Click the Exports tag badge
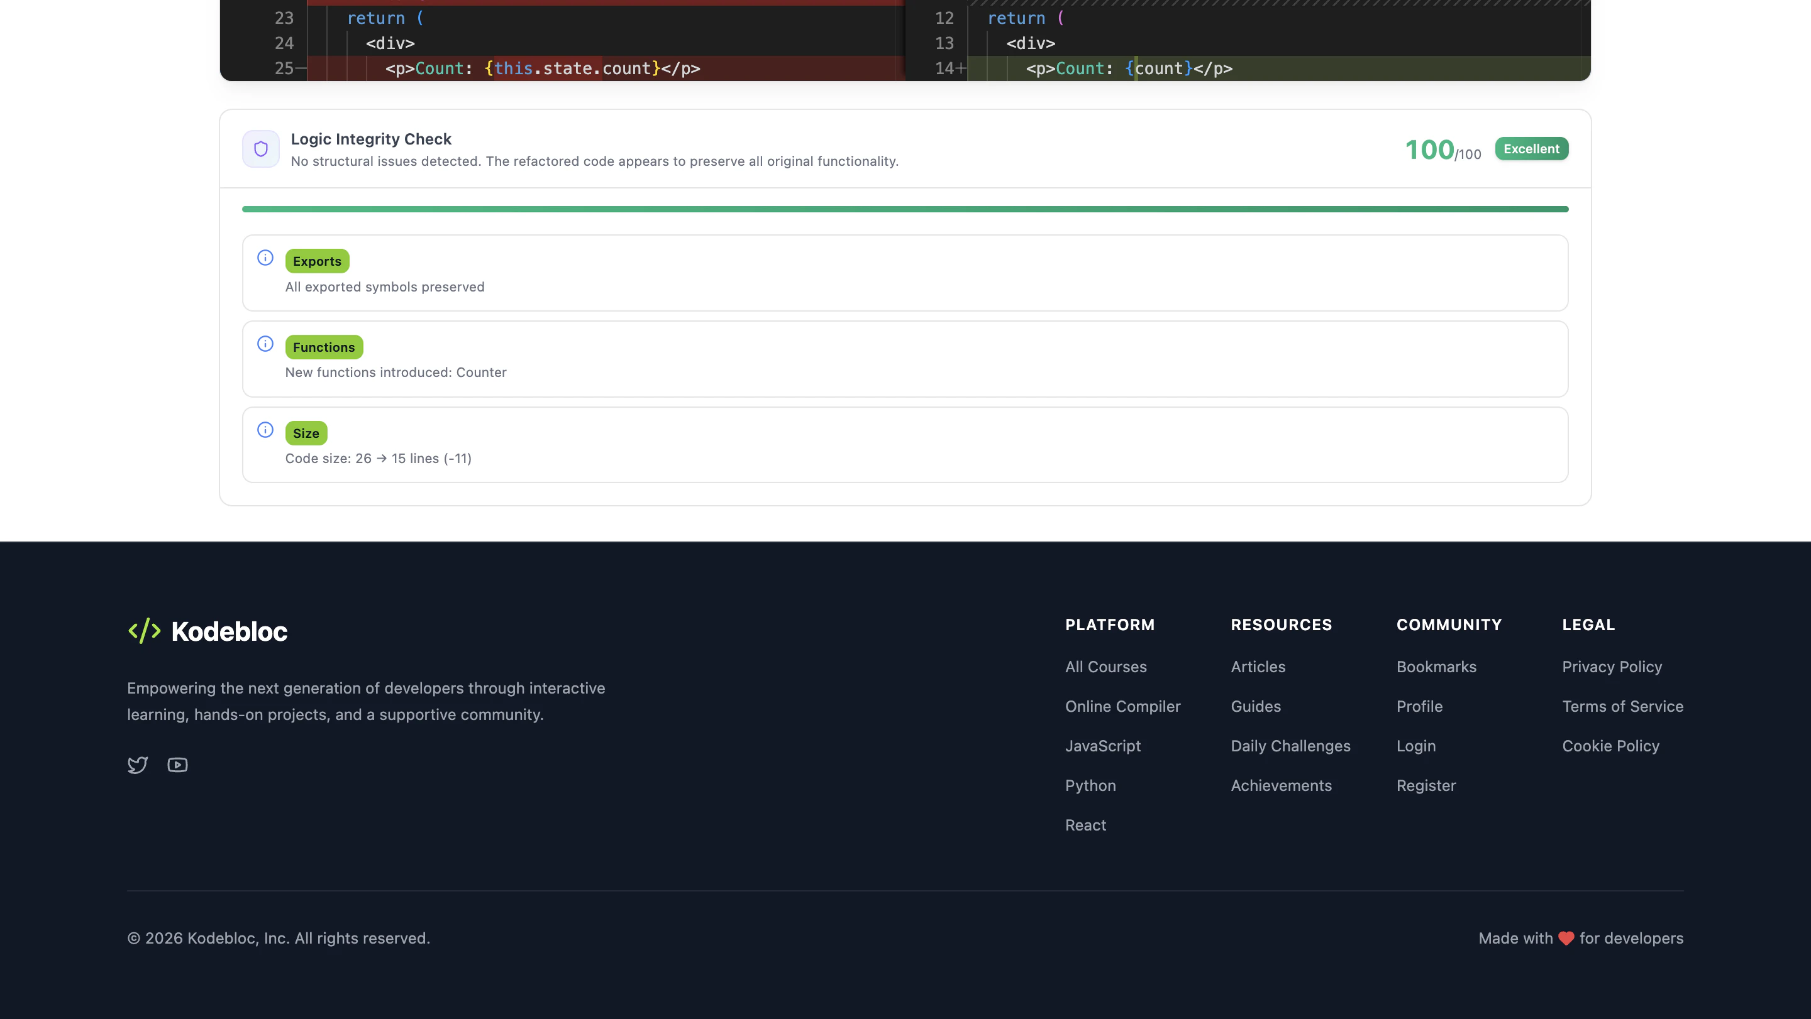 click(317, 261)
